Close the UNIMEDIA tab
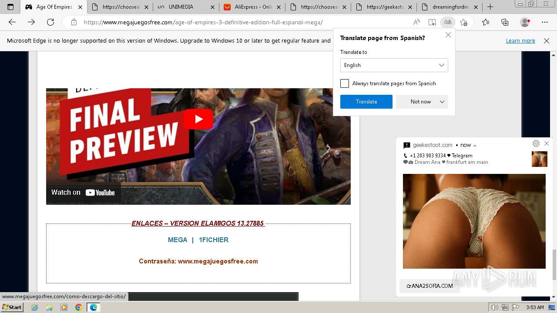This screenshot has height=313, width=557. pos(212,7)
